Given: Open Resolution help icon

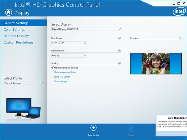Looking at the screenshot, I should tap(120, 38).
